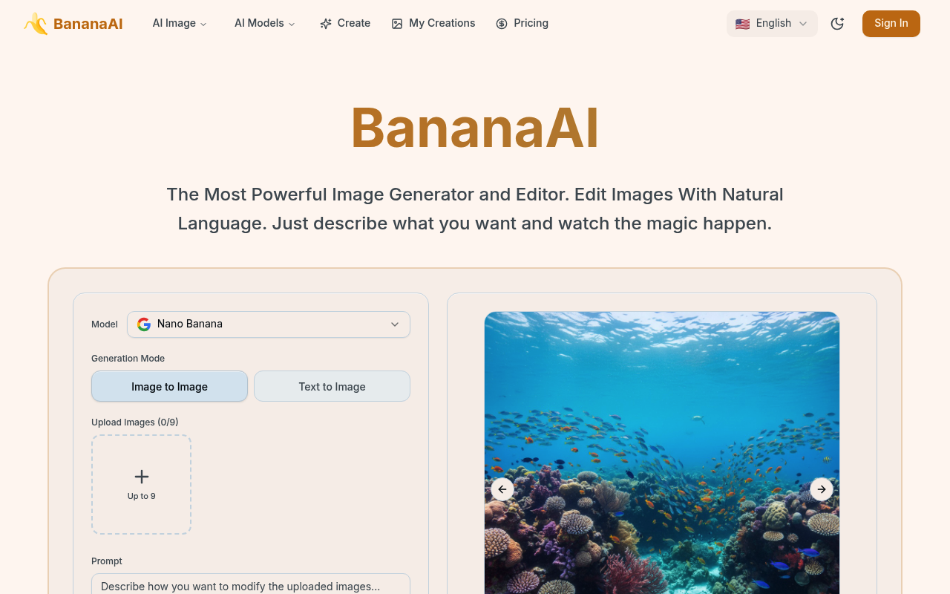The width and height of the screenshot is (950, 594).
Task: Open the AI Models dropdown menu
Action: 265,24
